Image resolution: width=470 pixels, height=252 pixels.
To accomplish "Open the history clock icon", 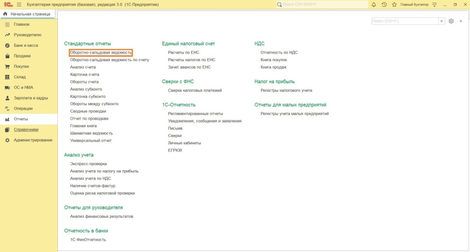I will (384, 5).
